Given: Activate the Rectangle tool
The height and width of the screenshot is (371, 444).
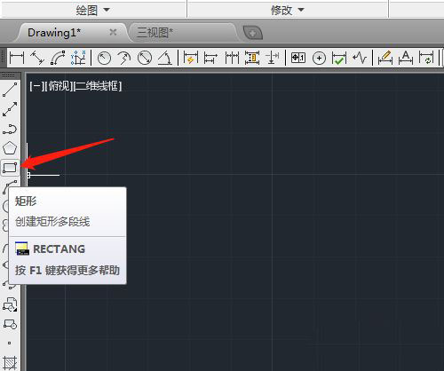Looking at the screenshot, I should coord(10,168).
